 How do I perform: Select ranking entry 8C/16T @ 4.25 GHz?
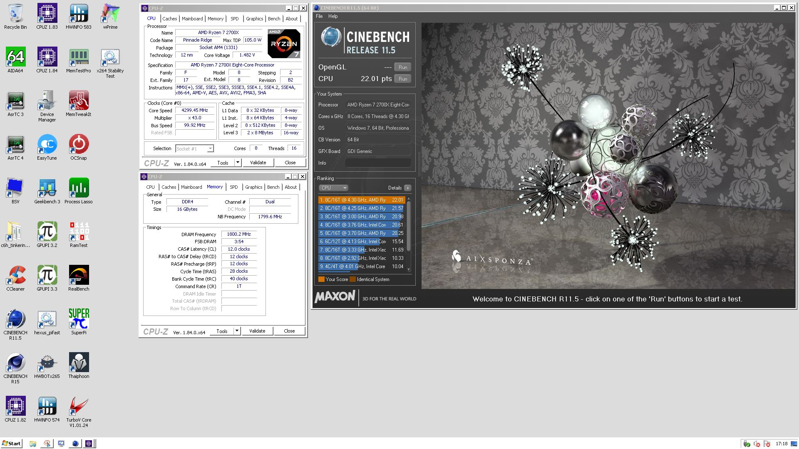coord(362,208)
